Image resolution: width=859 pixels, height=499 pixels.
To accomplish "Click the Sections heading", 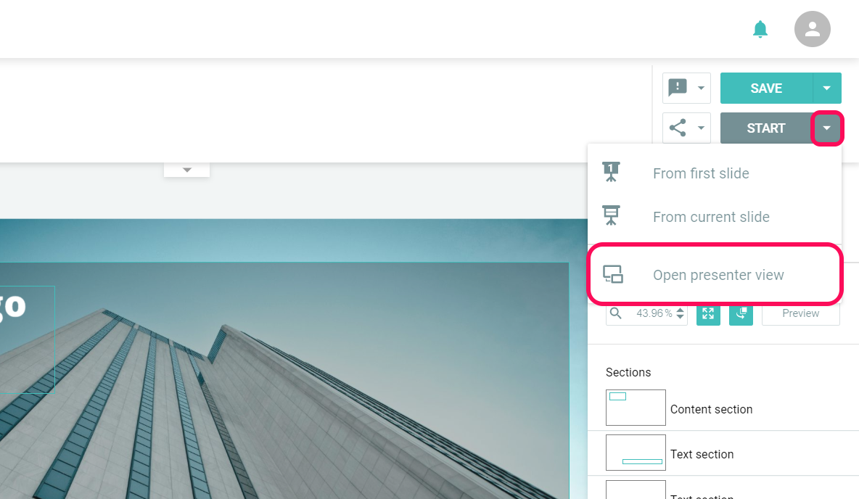I will tap(628, 373).
